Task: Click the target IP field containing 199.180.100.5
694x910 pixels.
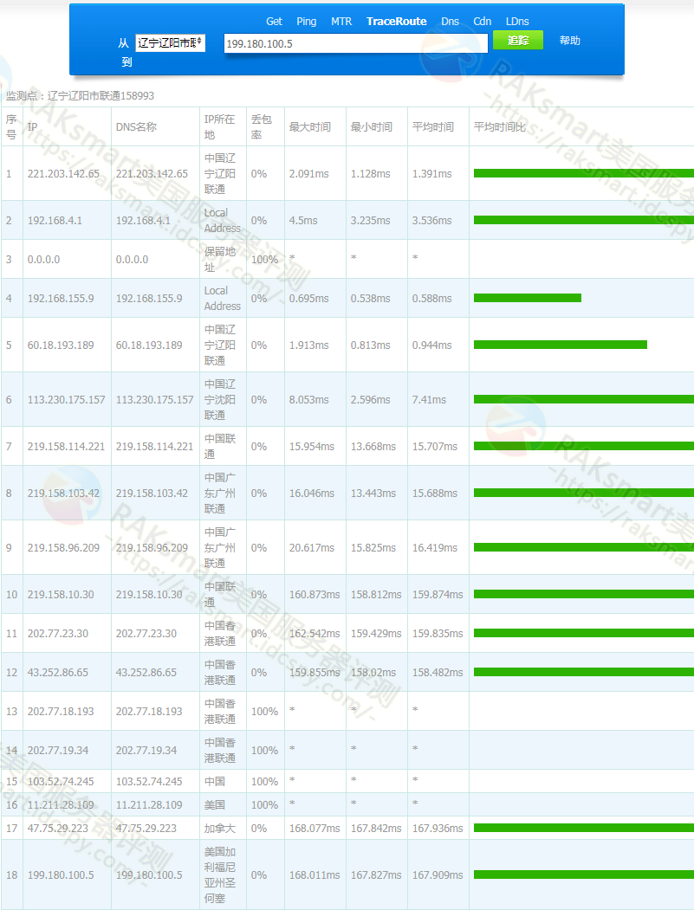Action: click(355, 43)
